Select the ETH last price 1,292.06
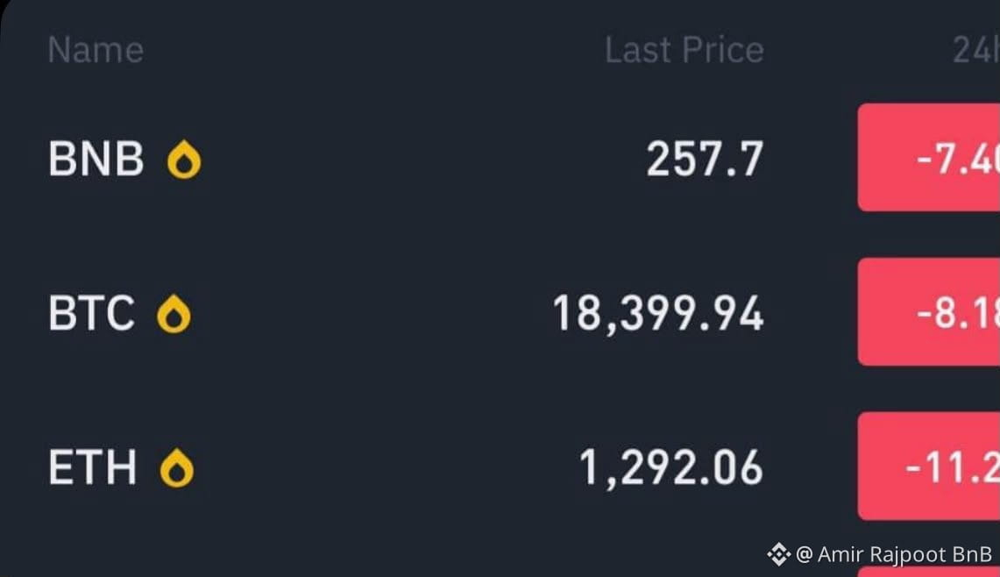 click(x=671, y=468)
